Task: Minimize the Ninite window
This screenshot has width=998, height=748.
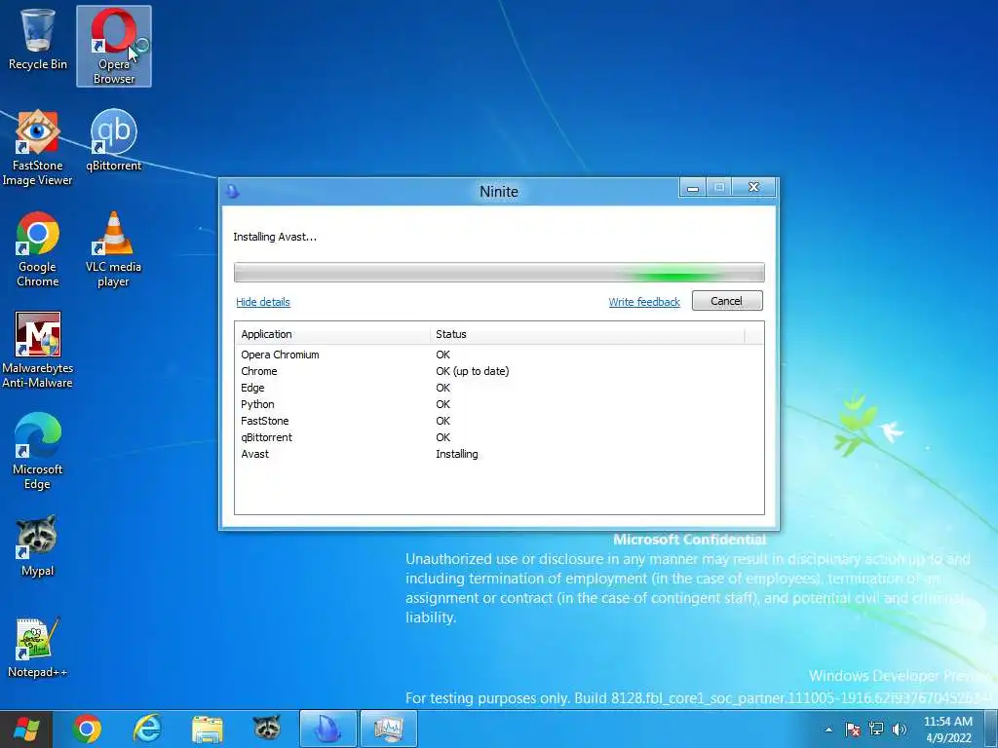Action: (693, 187)
